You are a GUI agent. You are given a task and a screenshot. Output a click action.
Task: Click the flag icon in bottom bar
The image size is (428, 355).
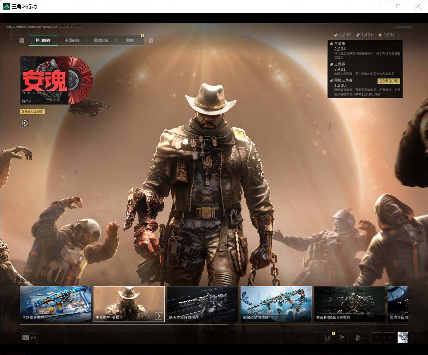[x=342, y=338]
